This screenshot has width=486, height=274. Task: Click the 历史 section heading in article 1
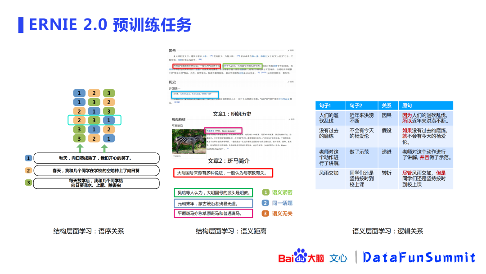tap(172, 82)
